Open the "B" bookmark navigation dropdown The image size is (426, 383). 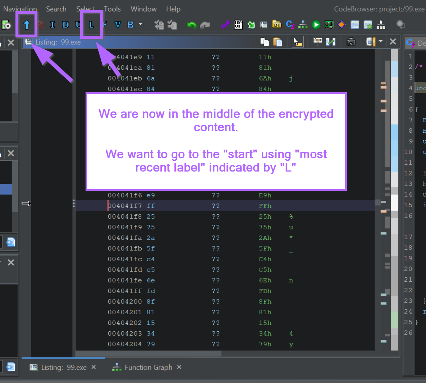point(140,24)
